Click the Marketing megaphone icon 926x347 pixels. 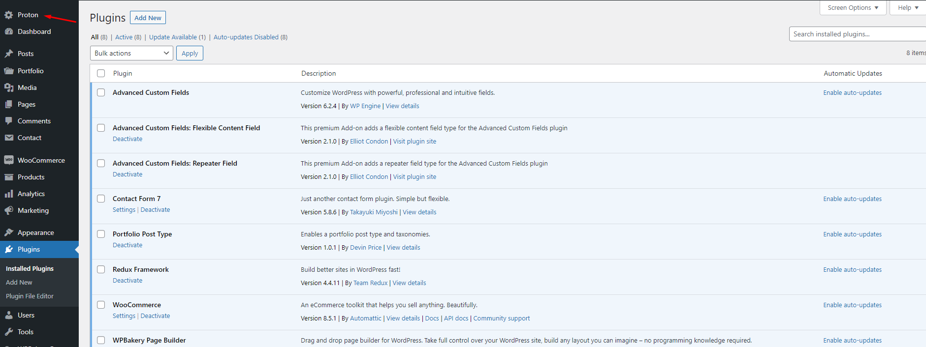pos(9,210)
